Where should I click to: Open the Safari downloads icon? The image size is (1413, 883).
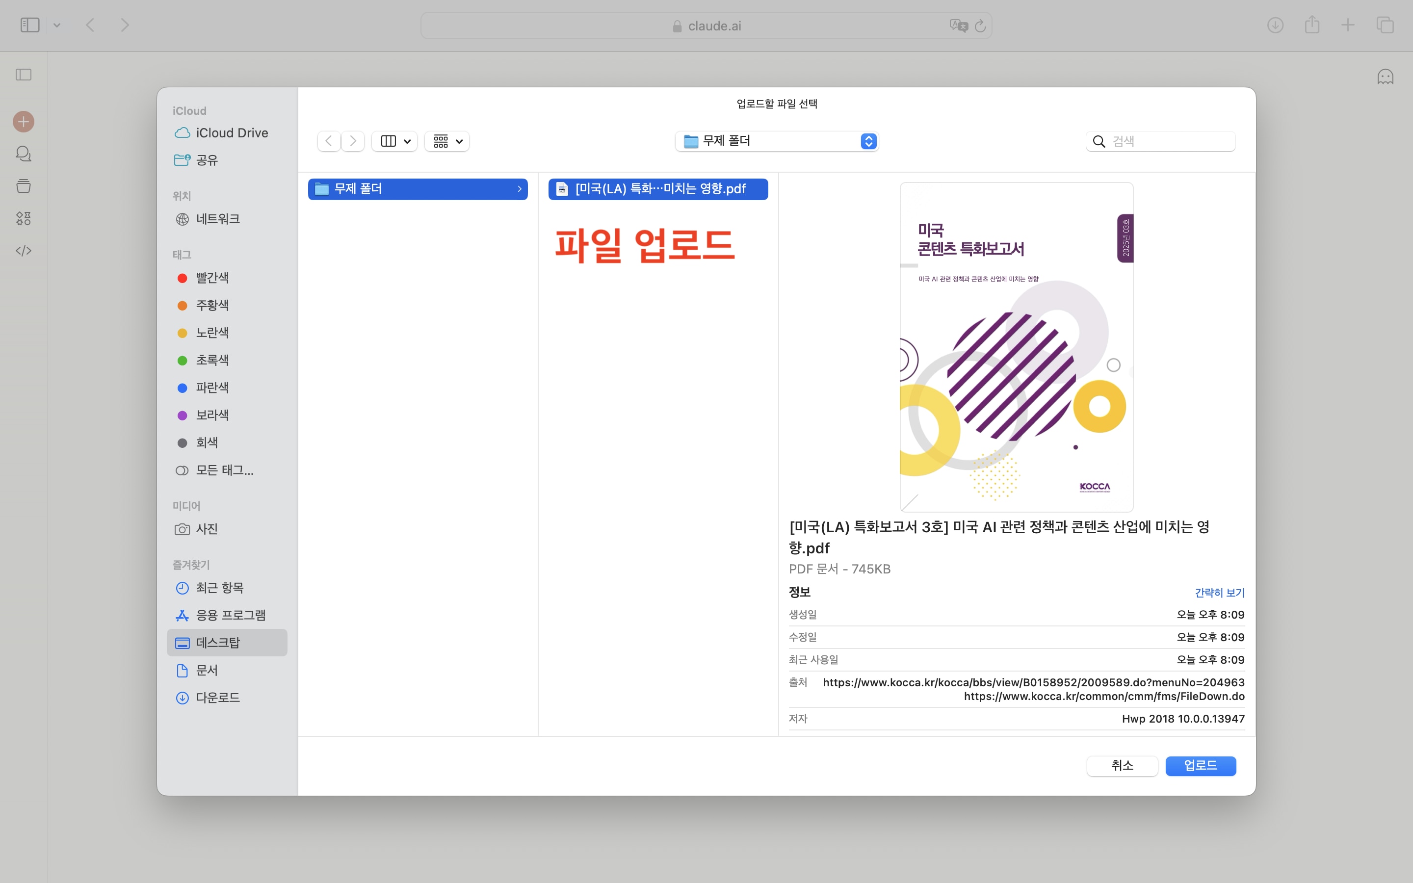1275,25
